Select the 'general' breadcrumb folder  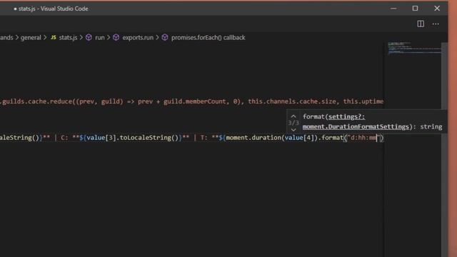31,38
